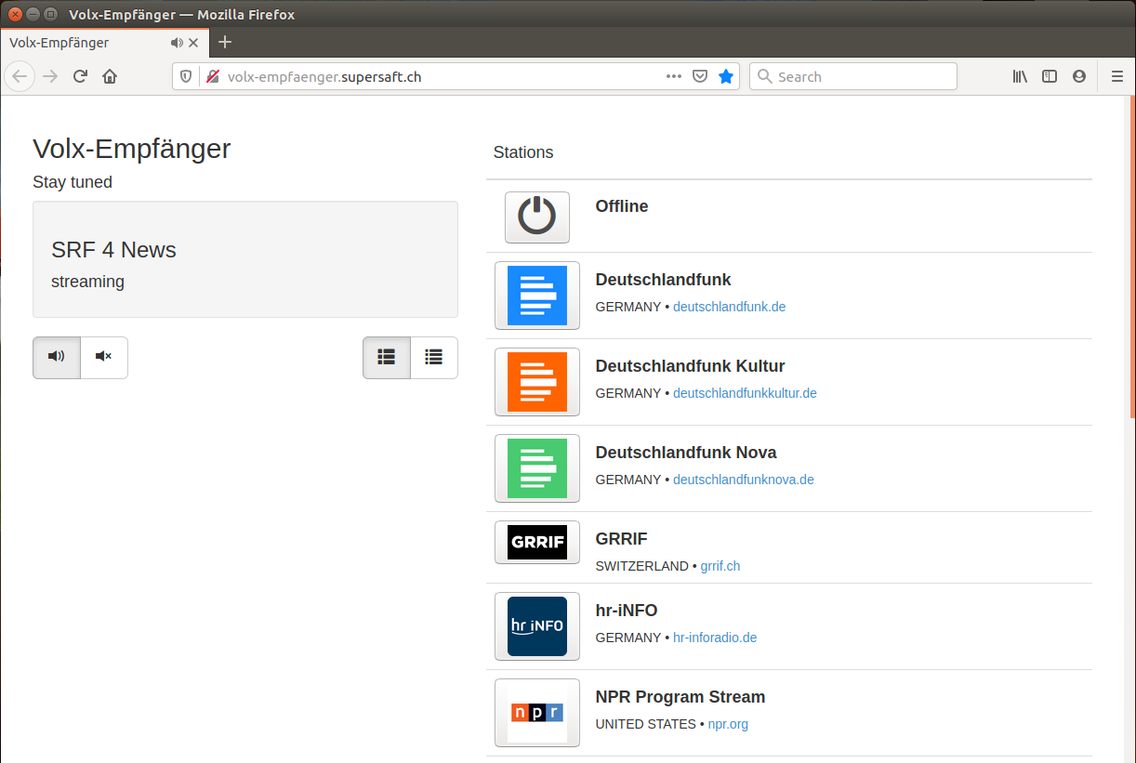Visit the npr.org link
Screen dimensions: 1136x763
pyautogui.click(x=728, y=724)
